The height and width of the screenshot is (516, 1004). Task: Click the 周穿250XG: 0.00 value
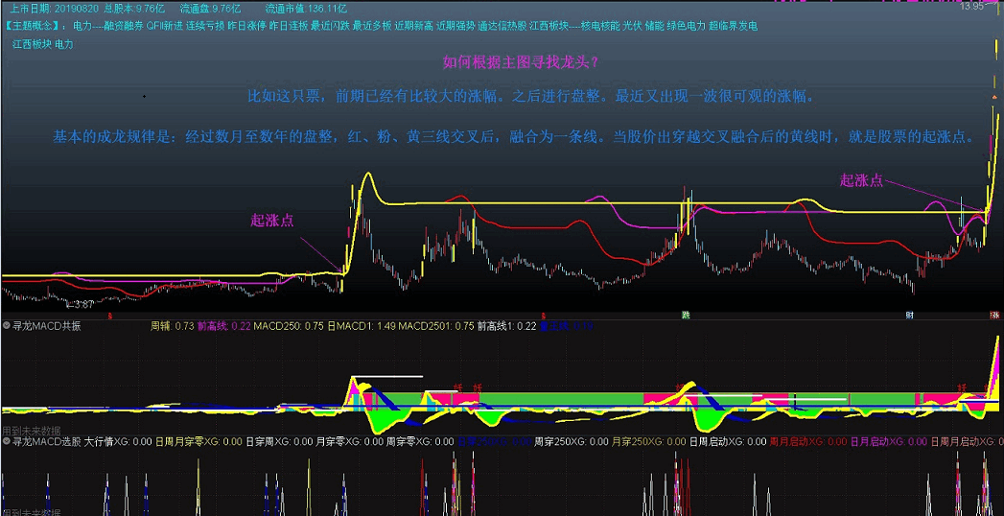point(572,442)
